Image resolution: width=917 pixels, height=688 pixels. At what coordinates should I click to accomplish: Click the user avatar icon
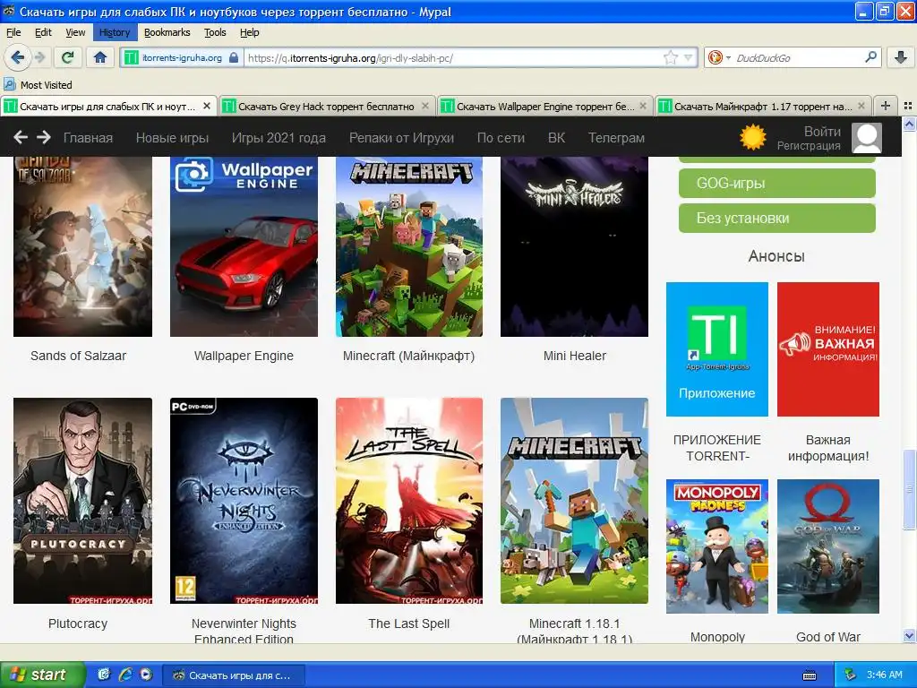867,138
